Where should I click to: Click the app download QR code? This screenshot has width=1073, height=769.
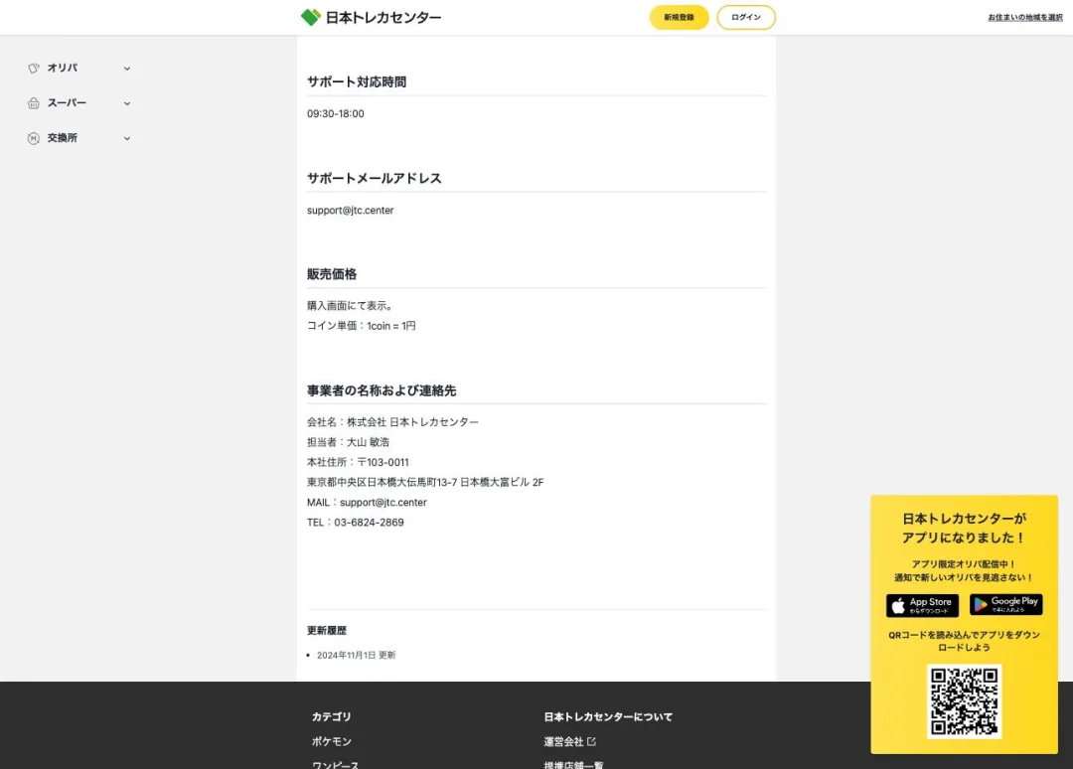point(964,701)
